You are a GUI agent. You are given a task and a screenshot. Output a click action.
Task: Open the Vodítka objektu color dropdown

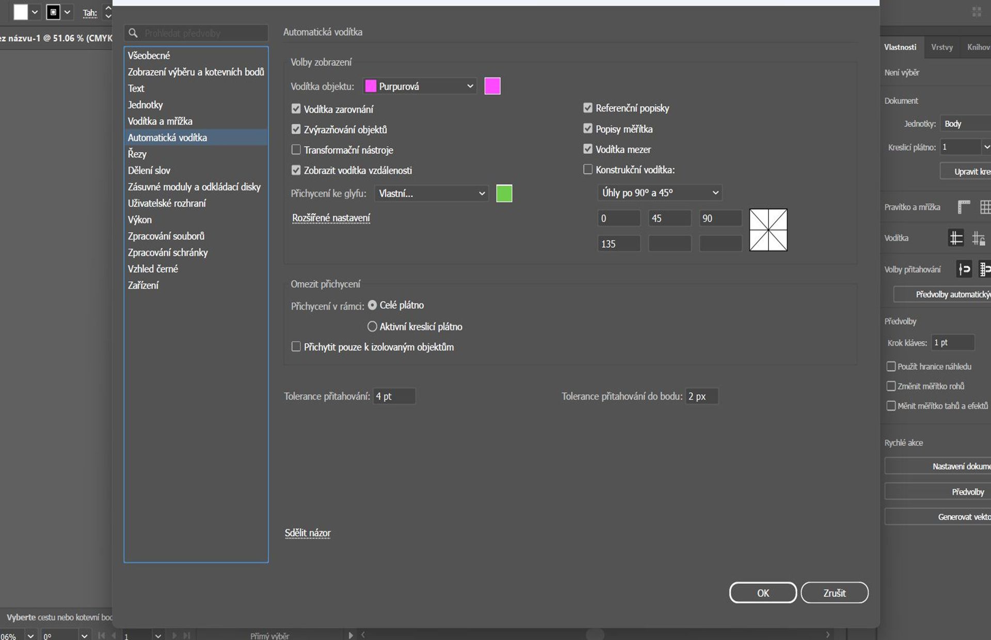[420, 86]
